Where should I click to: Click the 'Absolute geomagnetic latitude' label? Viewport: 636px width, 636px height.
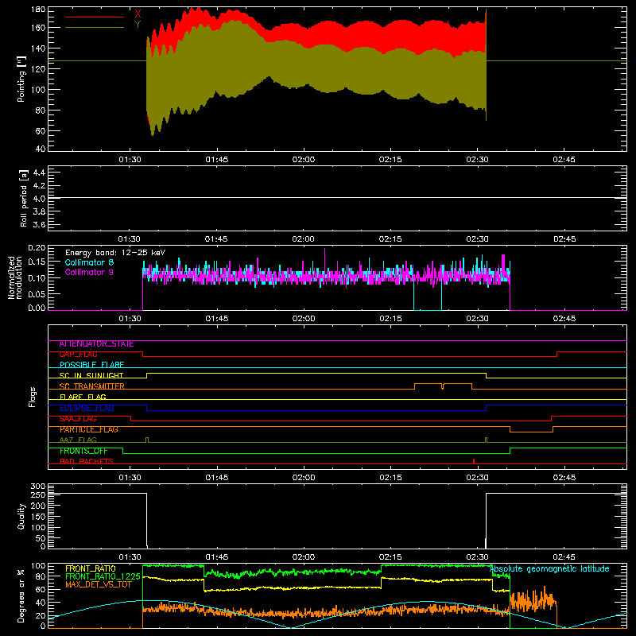(549, 569)
